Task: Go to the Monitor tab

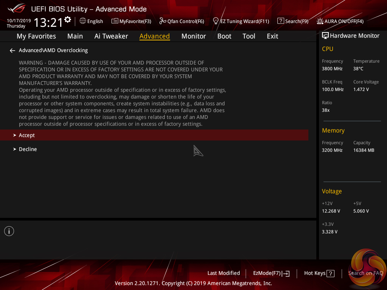Action: click(x=193, y=36)
